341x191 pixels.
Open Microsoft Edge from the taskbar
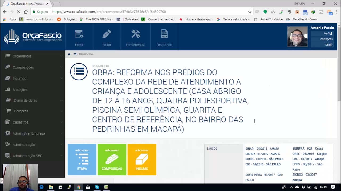coord(42,187)
